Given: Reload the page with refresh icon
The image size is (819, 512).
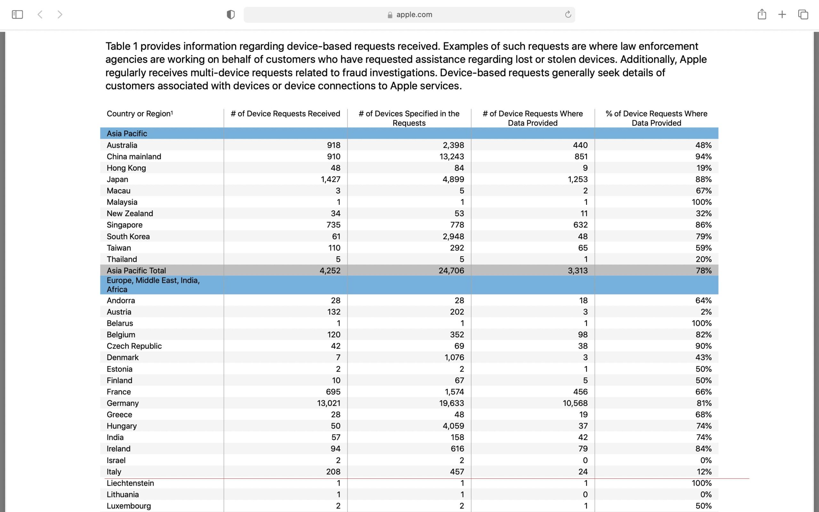Looking at the screenshot, I should click(x=568, y=15).
